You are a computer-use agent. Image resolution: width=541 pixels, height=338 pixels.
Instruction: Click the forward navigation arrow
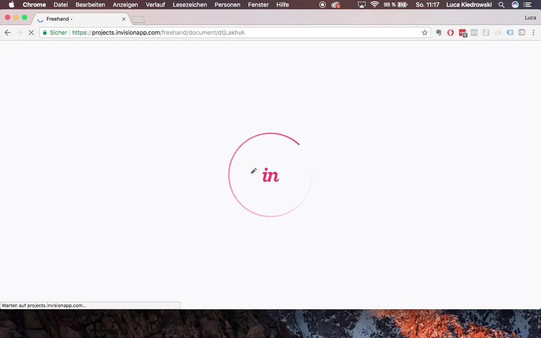point(19,33)
